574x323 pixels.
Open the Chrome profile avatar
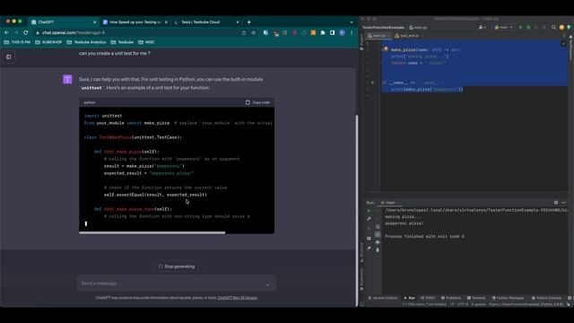pyautogui.click(x=342, y=32)
